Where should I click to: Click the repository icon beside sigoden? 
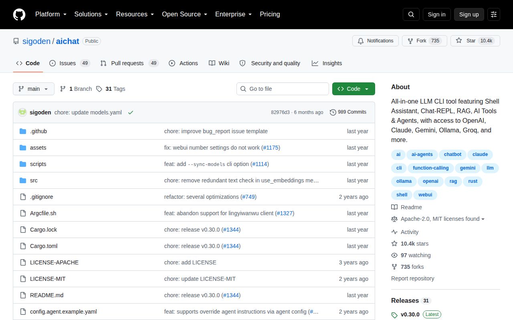click(x=16, y=41)
